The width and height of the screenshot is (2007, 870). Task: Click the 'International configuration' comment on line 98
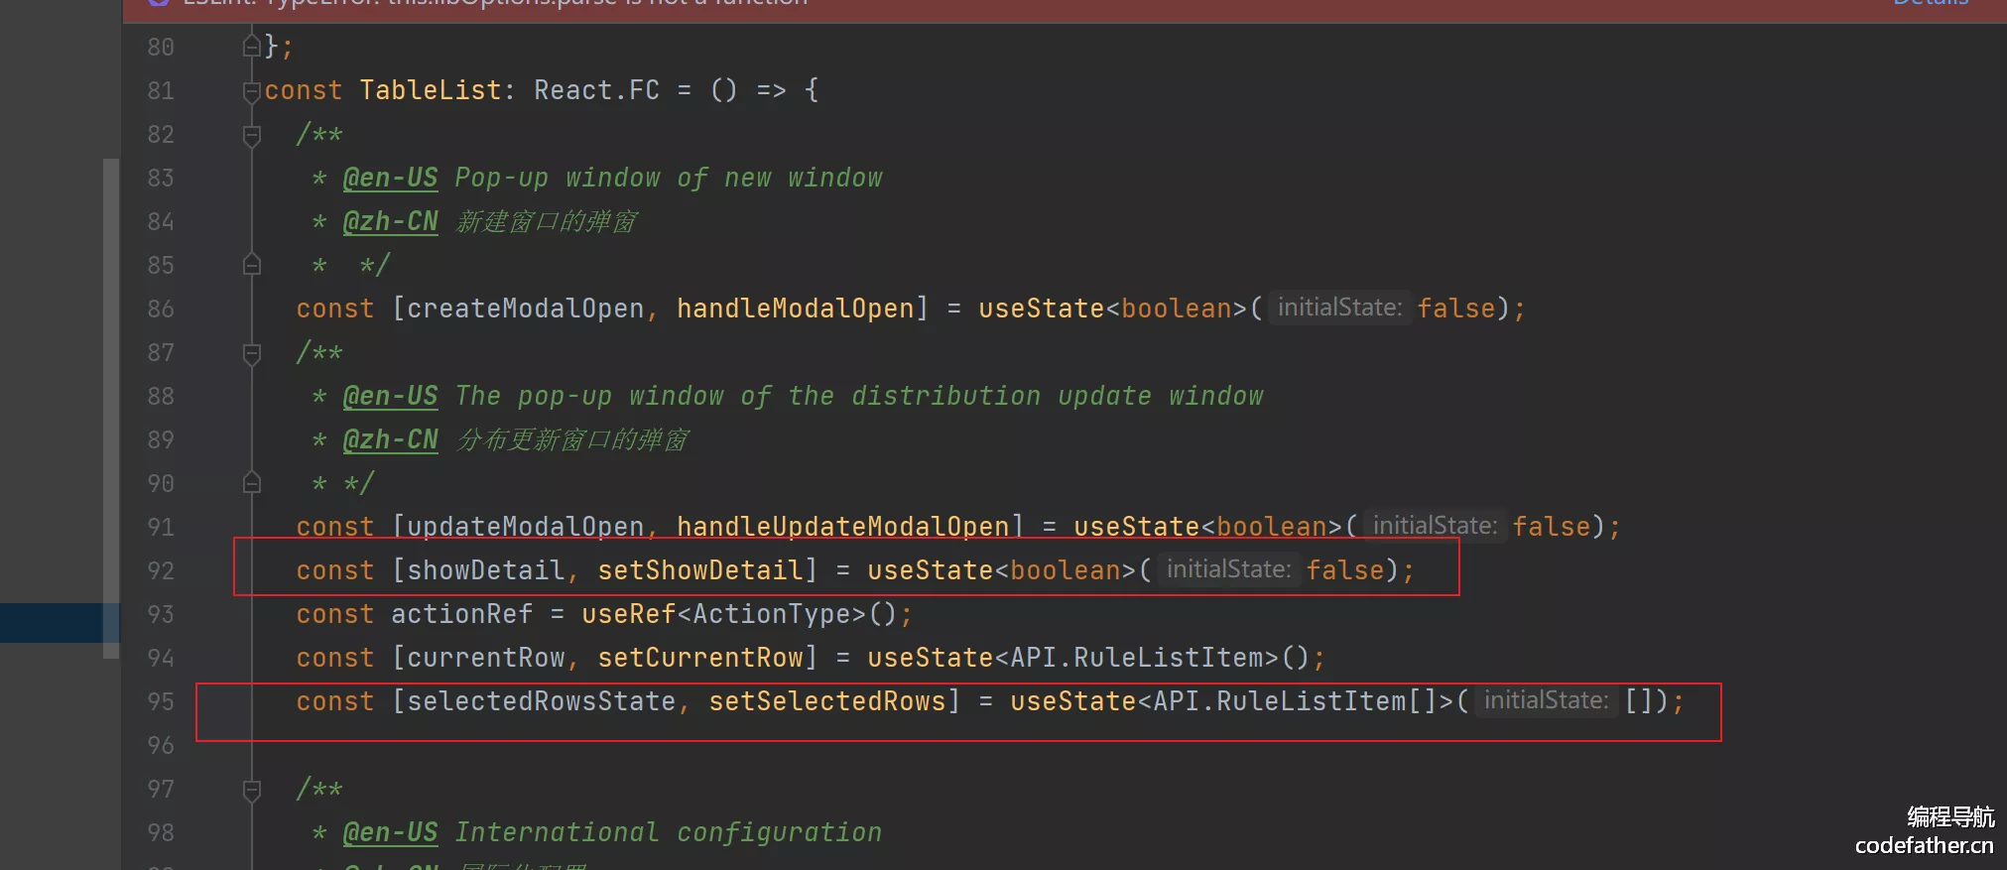(x=668, y=832)
